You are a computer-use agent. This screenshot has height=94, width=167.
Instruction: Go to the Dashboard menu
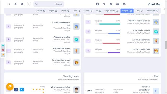pos(152,11)
